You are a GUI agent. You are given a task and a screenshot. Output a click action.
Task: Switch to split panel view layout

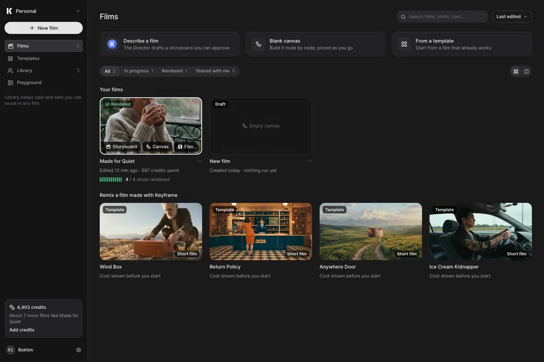point(526,71)
